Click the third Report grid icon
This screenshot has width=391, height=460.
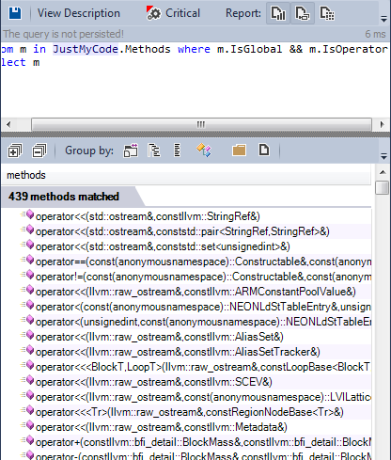327,13
